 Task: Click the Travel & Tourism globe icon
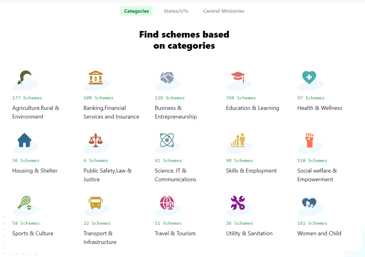click(167, 203)
